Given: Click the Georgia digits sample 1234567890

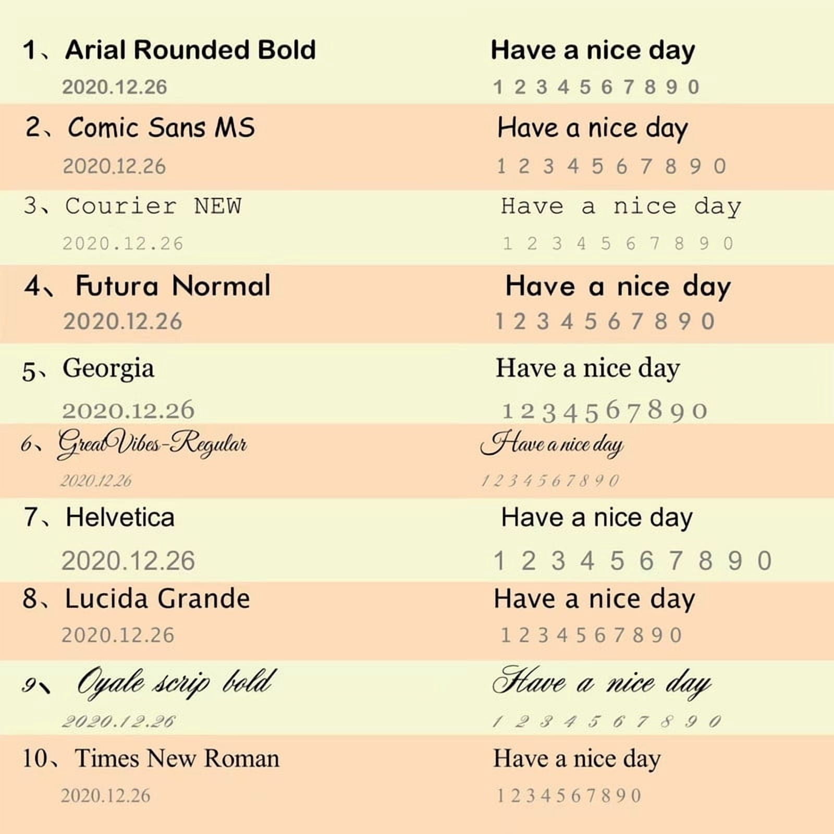Looking at the screenshot, I should 605,411.
